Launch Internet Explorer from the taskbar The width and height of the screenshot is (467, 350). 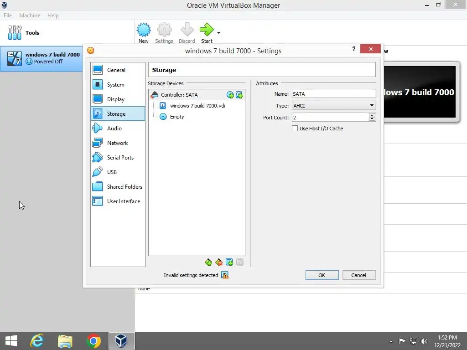coord(37,341)
